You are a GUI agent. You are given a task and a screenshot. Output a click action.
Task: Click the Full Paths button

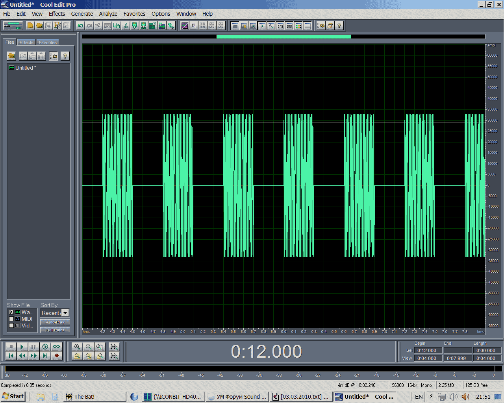(x=55, y=330)
